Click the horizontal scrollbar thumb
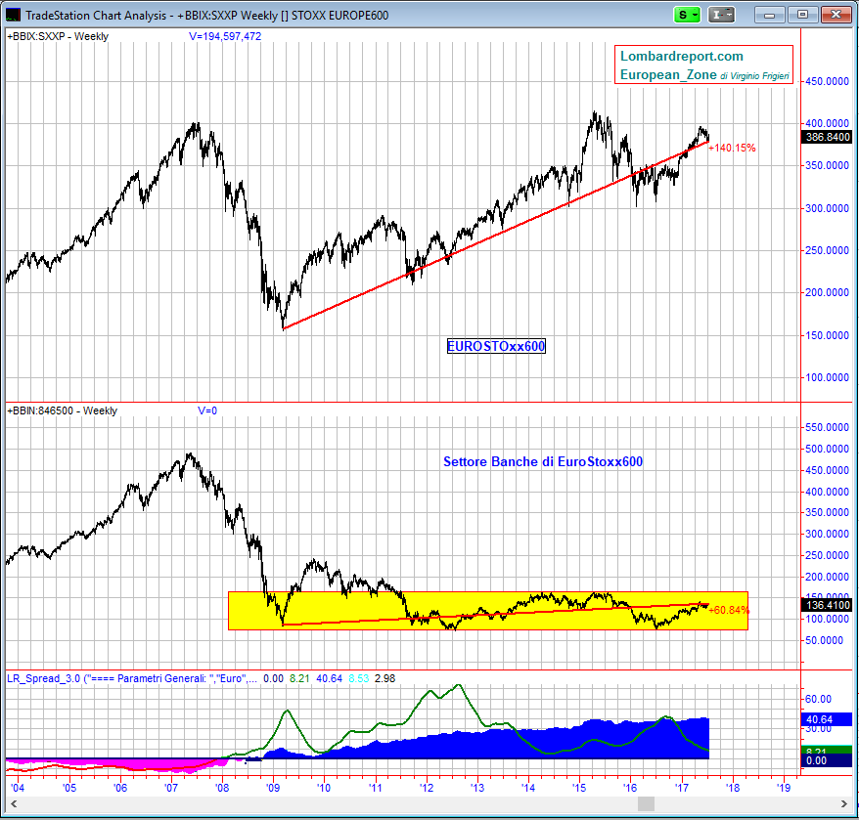 (x=646, y=803)
